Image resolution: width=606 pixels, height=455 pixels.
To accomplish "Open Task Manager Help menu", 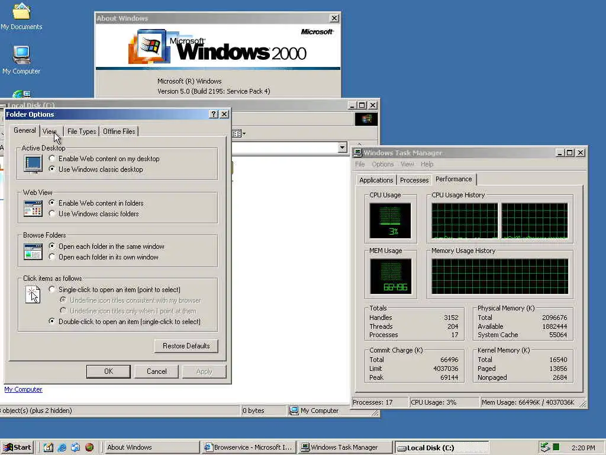I will click(427, 164).
